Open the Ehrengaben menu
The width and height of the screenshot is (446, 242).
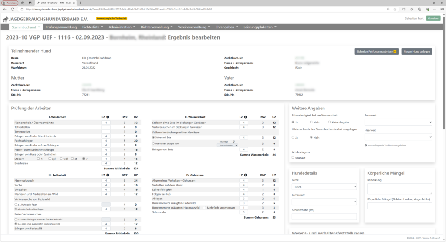[x=226, y=27]
